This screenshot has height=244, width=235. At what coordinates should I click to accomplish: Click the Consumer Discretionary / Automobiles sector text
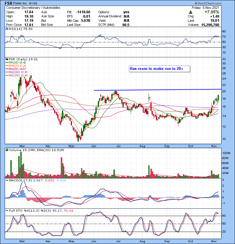[x=33, y=8]
